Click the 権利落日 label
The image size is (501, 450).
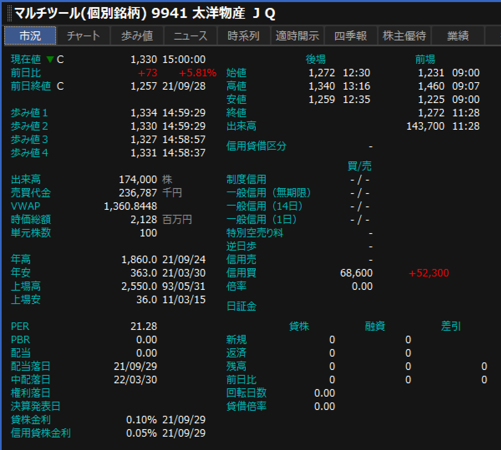pos(31,393)
